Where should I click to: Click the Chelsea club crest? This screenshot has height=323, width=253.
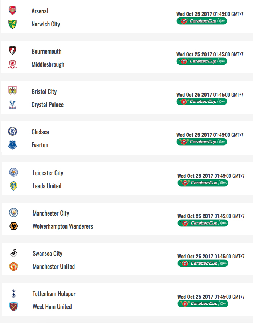[13, 132]
